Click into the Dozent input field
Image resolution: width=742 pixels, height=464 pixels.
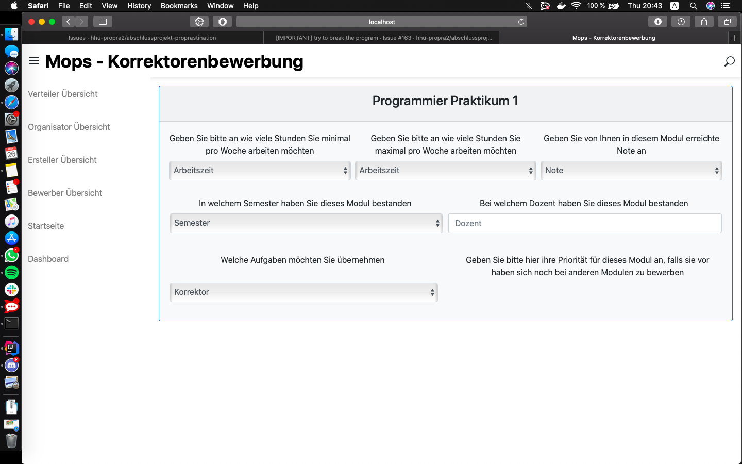[585, 223]
